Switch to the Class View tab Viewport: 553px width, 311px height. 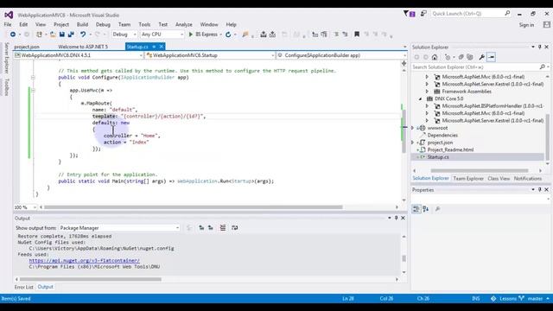click(x=499, y=179)
